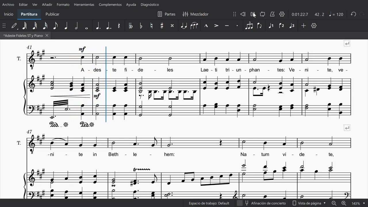
Task: Add marcato articulation
Action: [x=206, y=26]
